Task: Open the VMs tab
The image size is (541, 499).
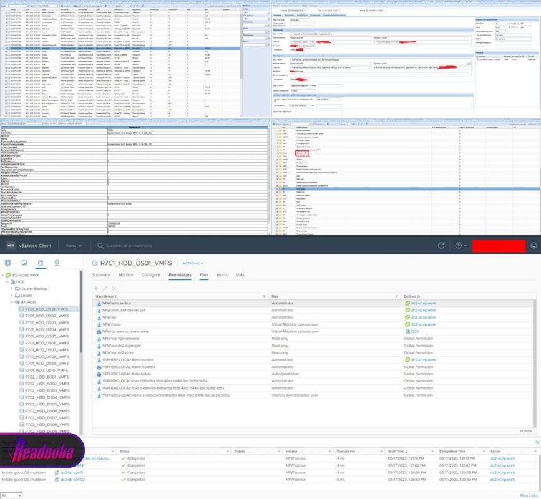Action: [240, 275]
